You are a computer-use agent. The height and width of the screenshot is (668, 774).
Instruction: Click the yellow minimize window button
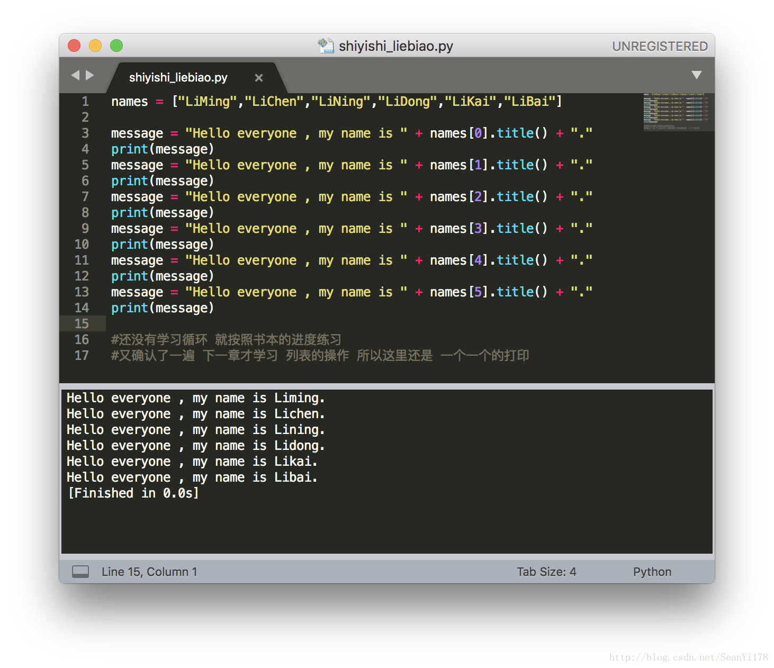95,46
